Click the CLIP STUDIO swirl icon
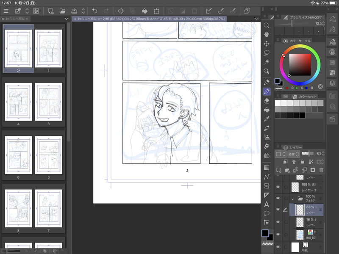Viewport: 339px width, 254px height. [x=36, y=11]
